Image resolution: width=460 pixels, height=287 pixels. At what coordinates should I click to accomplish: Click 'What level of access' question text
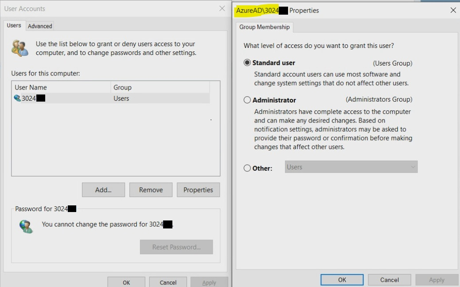319,46
